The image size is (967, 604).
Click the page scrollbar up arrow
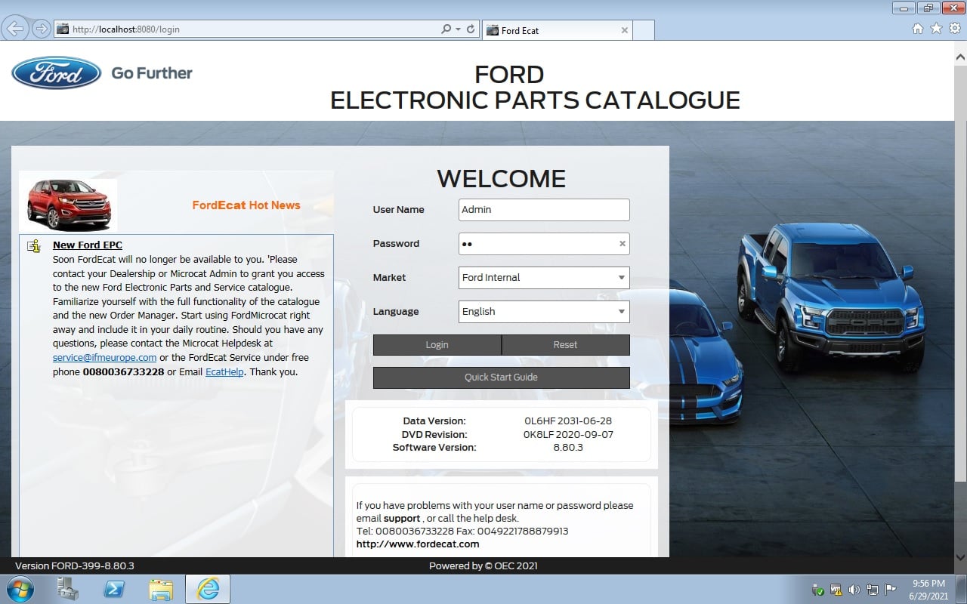tap(961, 57)
